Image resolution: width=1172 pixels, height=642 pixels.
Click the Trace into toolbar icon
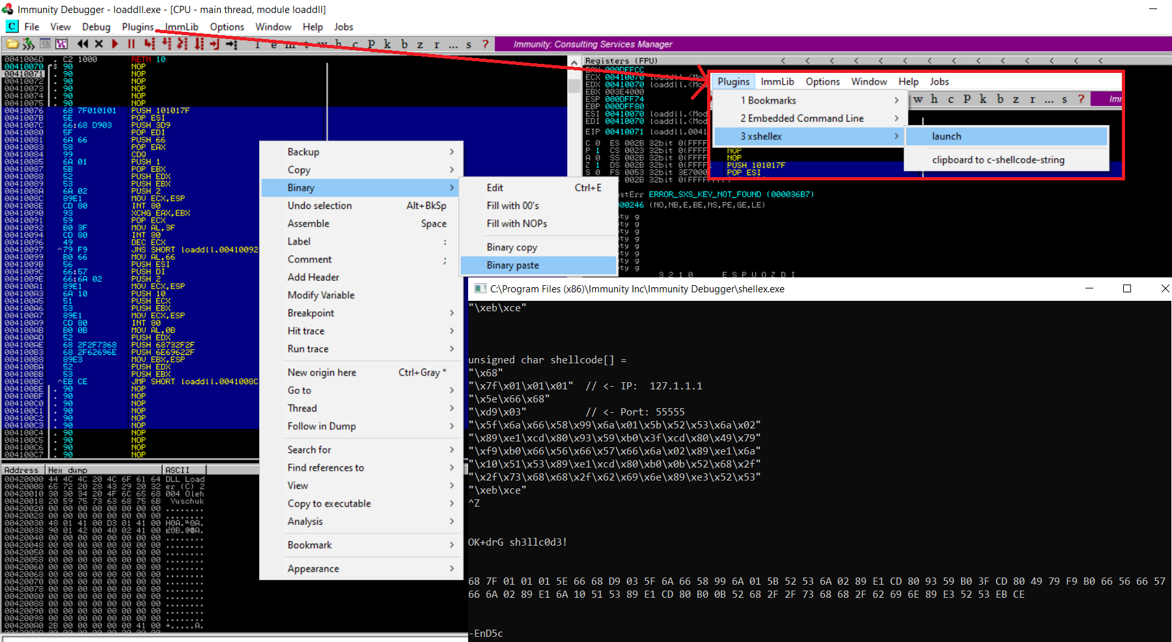[182, 44]
